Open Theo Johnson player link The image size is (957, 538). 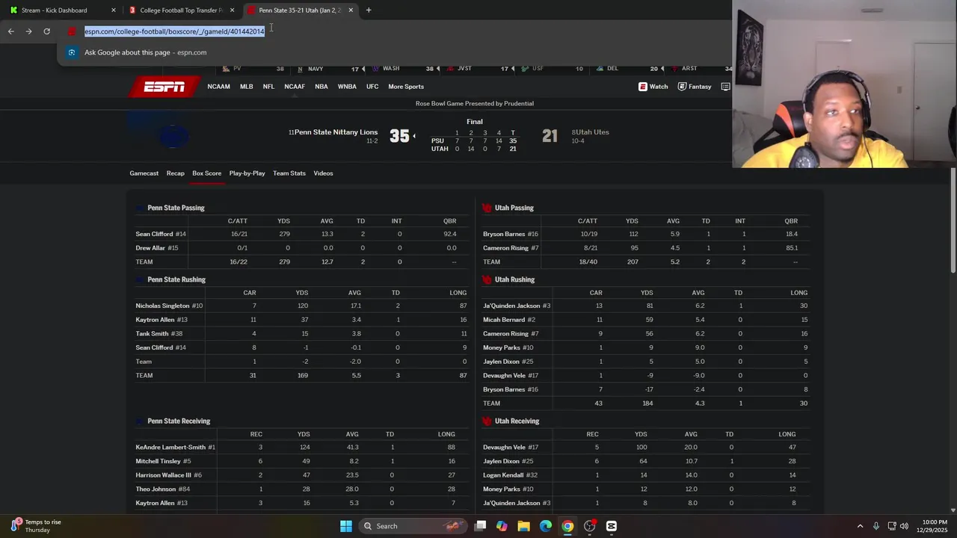(156, 489)
